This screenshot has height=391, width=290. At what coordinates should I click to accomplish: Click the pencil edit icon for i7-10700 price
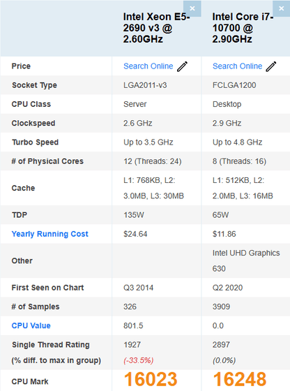point(271,66)
